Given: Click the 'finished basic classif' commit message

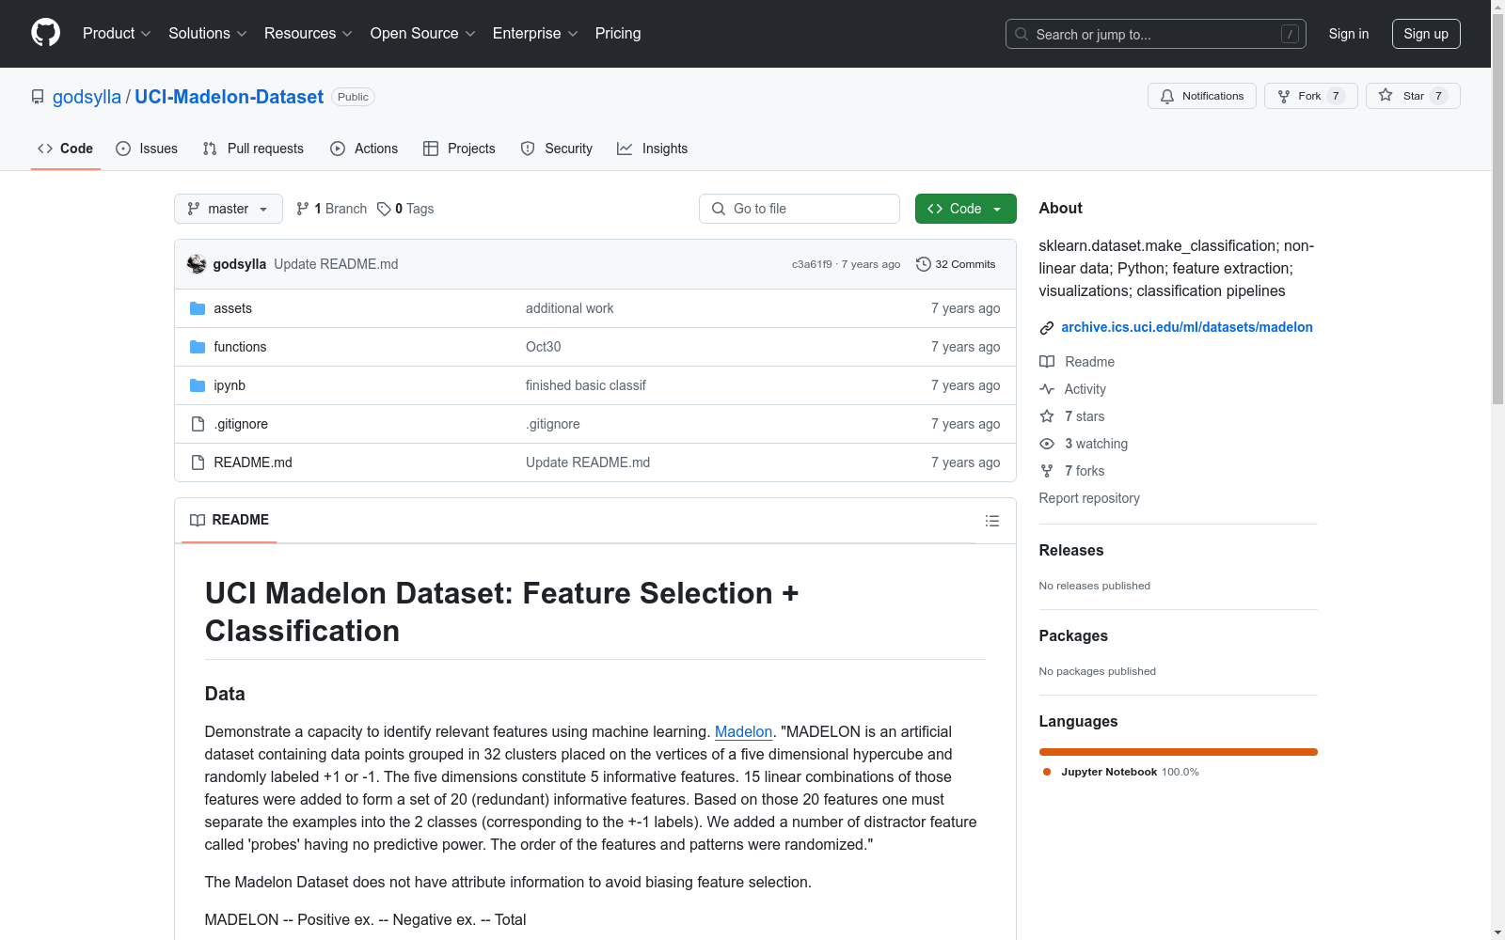Looking at the screenshot, I should pos(586,385).
